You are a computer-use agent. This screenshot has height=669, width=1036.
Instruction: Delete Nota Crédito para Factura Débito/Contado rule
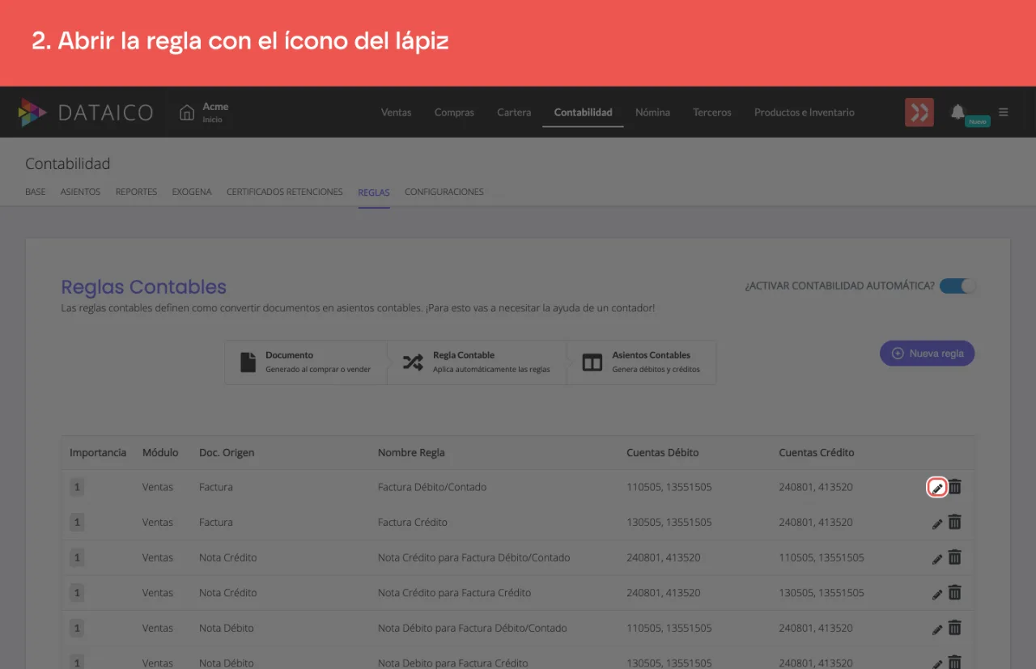tap(955, 557)
